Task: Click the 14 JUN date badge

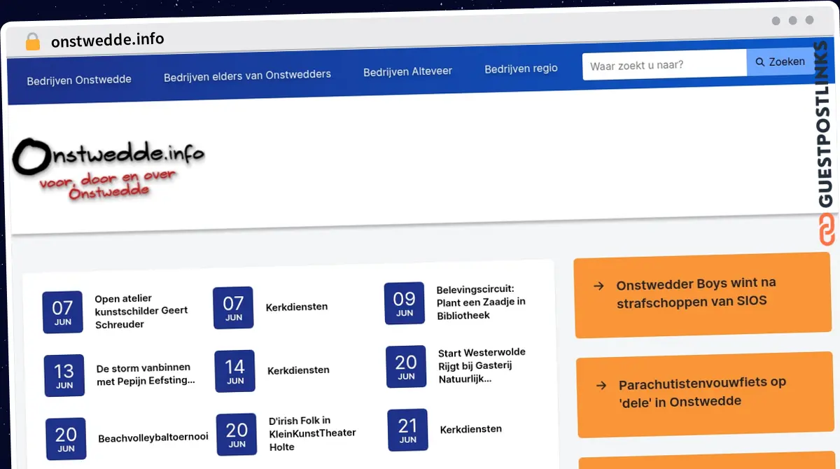Action: click(235, 371)
